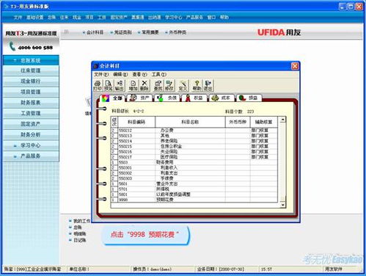The width and height of the screenshot is (366, 276).
Task: Open 基础设置 in the main menu bar
Action: click(x=35, y=18)
